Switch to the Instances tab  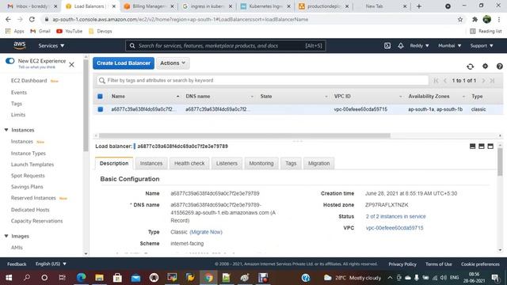tap(151, 163)
